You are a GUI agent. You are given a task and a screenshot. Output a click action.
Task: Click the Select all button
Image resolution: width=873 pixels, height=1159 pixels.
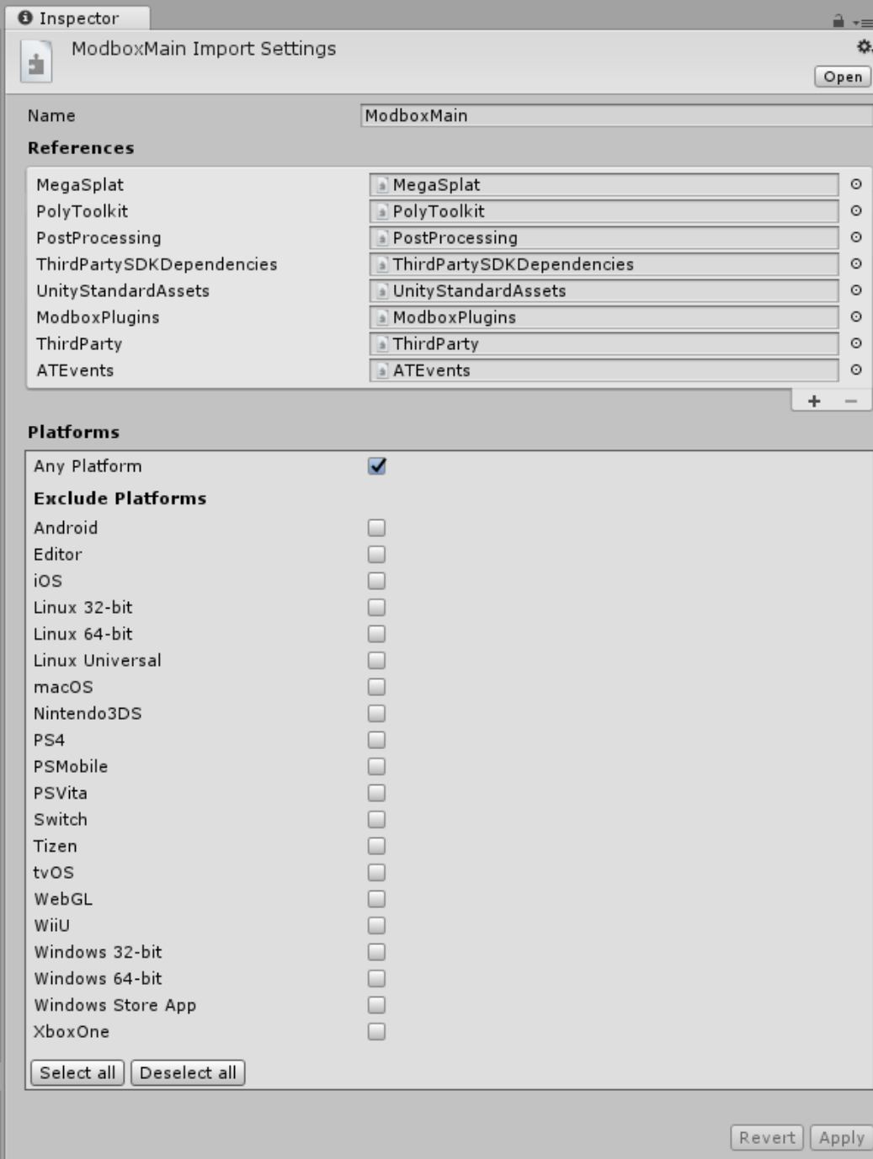point(77,1073)
